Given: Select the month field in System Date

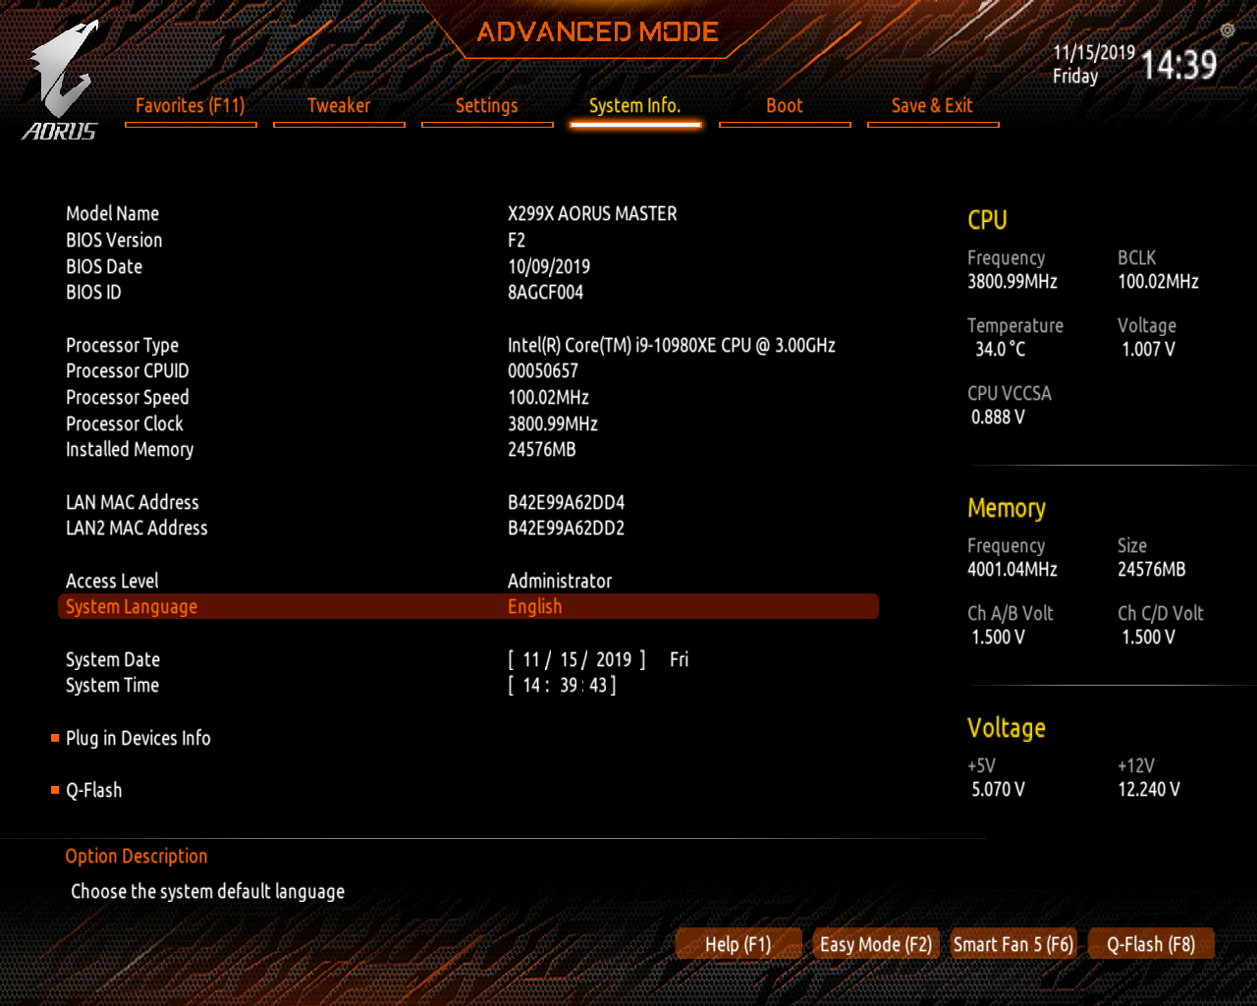Looking at the screenshot, I should (531, 659).
